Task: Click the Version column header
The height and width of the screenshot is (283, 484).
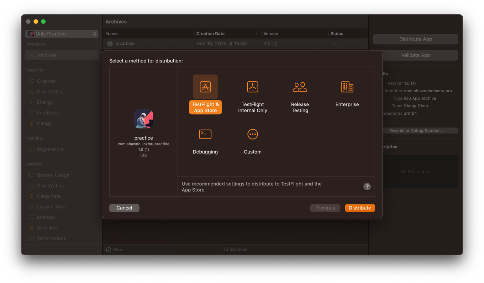Action: point(295,34)
